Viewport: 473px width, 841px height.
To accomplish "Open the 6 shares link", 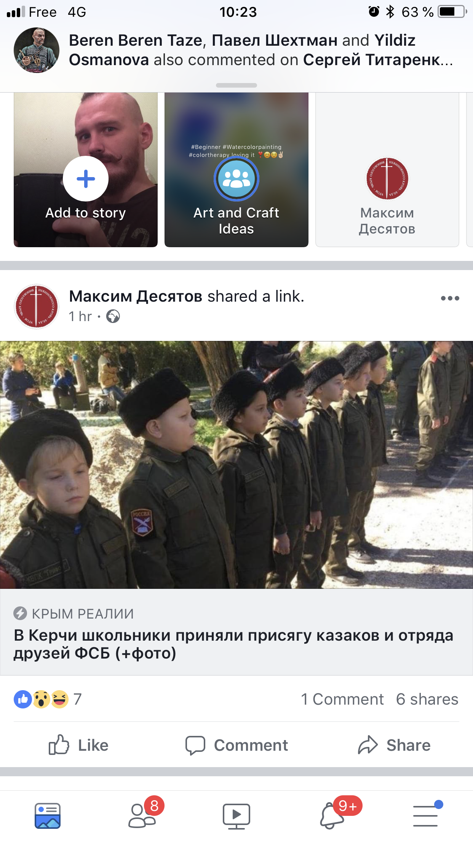I will click(427, 699).
